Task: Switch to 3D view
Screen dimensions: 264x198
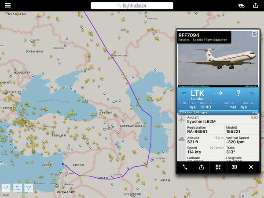Action: 235,167
